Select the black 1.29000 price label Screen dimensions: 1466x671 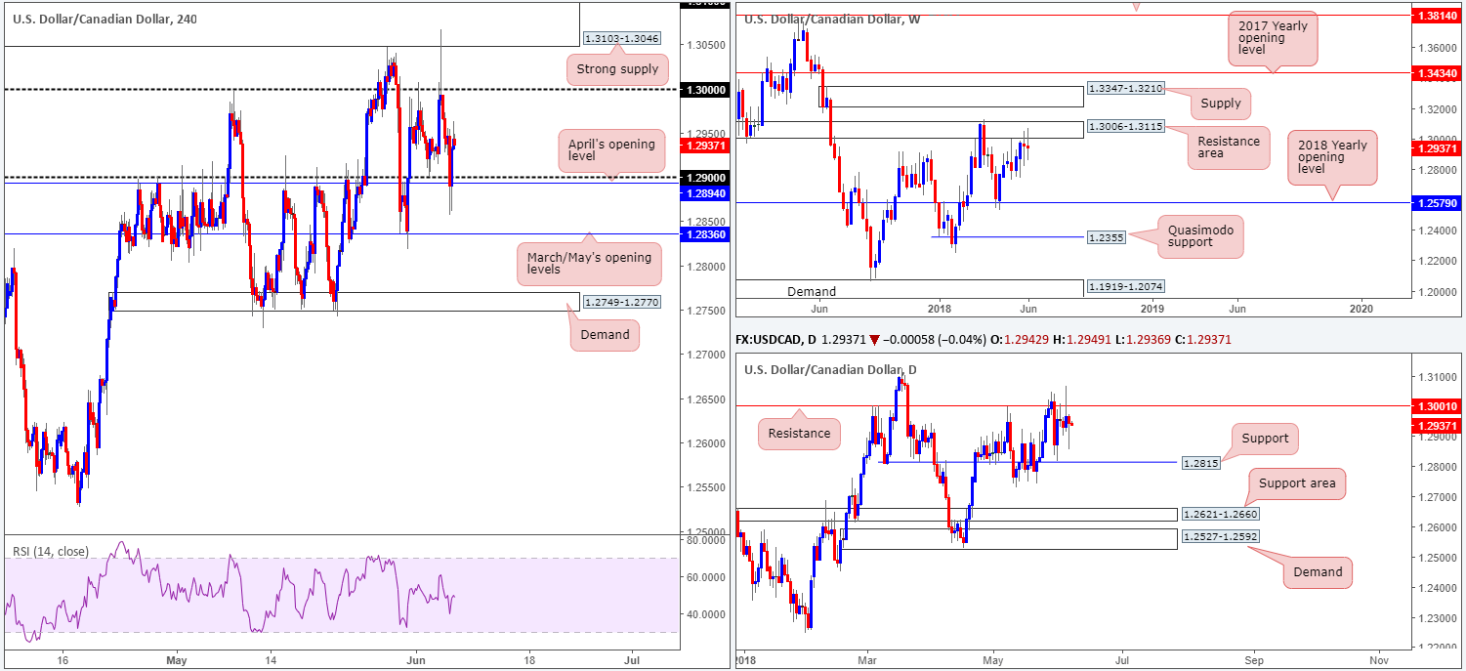click(x=703, y=178)
